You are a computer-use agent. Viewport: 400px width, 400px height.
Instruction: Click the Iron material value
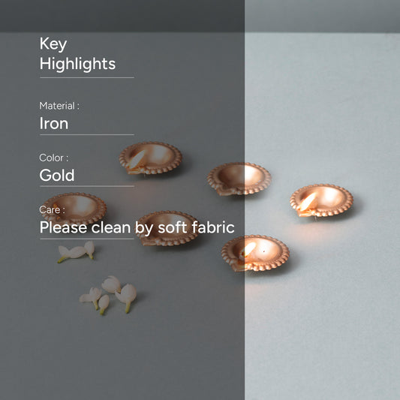pos(54,124)
